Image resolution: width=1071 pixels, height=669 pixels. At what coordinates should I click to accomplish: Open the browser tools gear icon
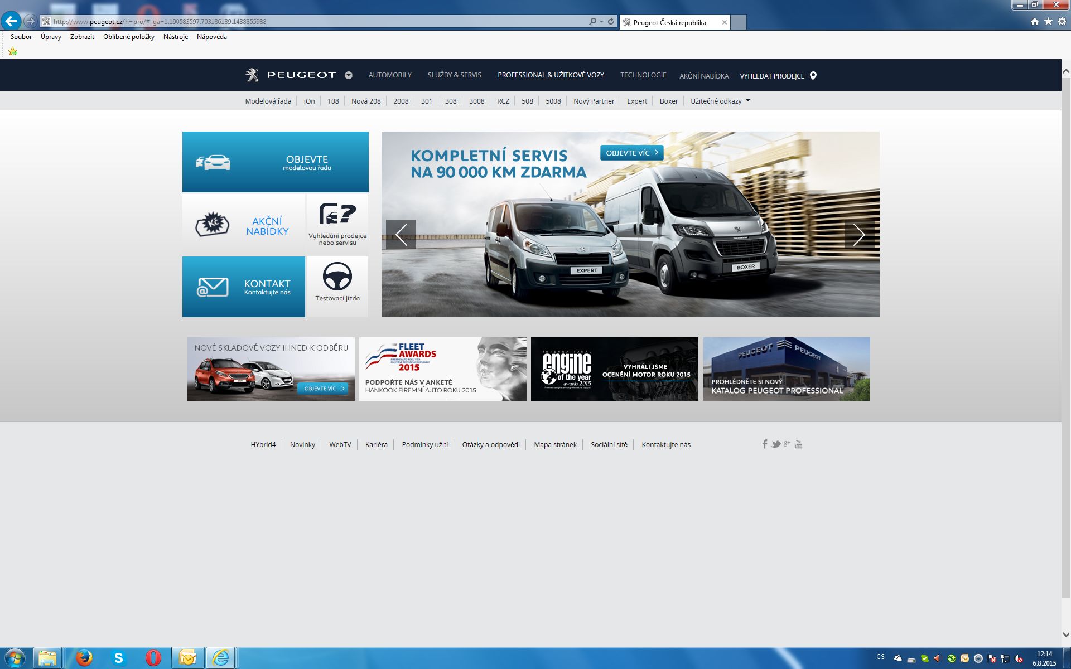click(x=1062, y=21)
